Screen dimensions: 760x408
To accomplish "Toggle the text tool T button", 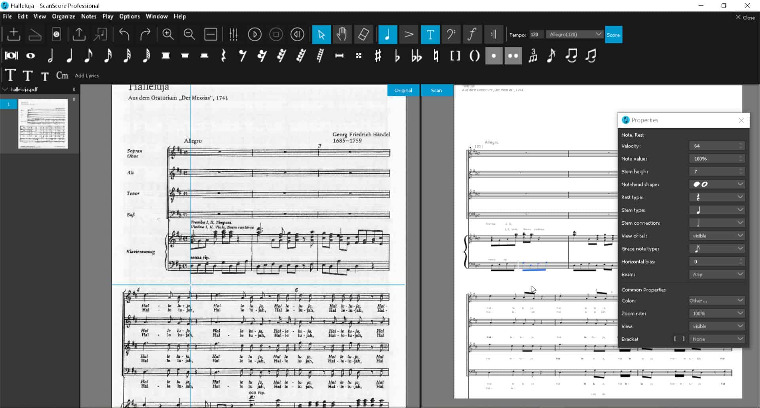I will click(430, 35).
